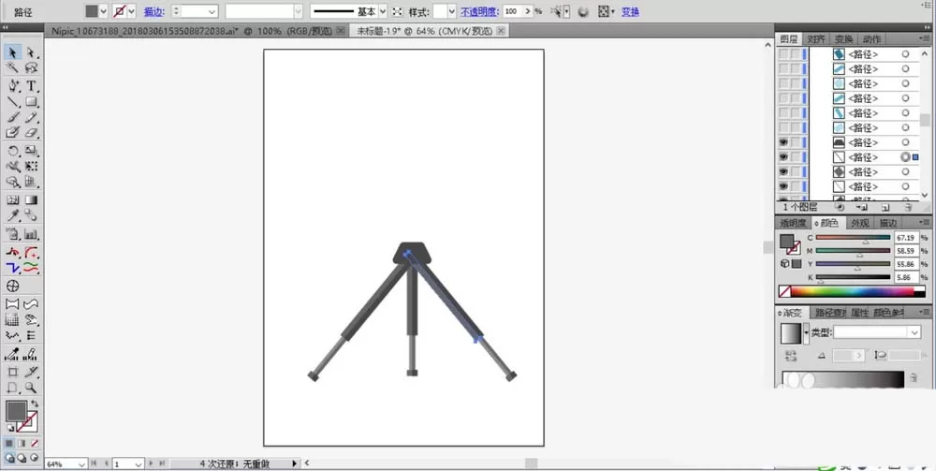This screenshot has width=936, height=471.
Task: Choose the Eraser tool
Action: point(31,133)
